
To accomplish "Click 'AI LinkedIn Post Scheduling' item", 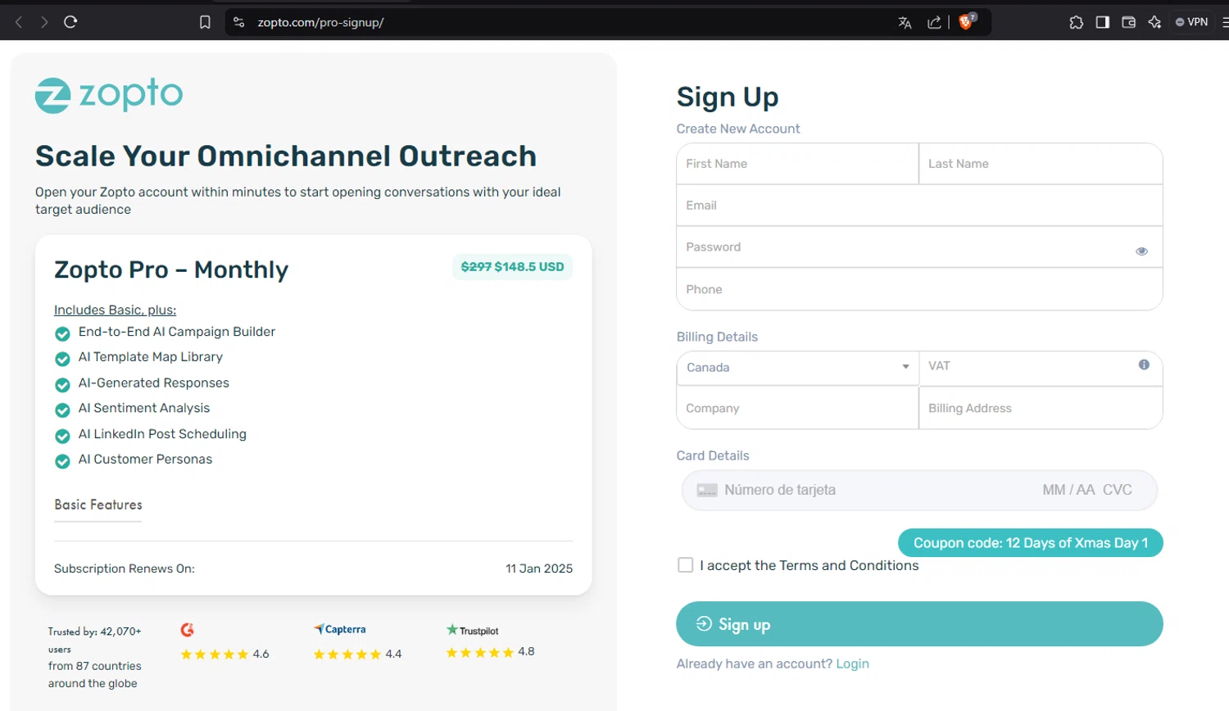I will 162,434.
